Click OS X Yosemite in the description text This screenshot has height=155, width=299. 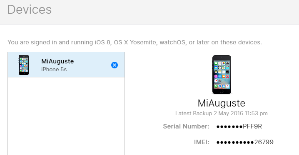click(x=135, y=42)
